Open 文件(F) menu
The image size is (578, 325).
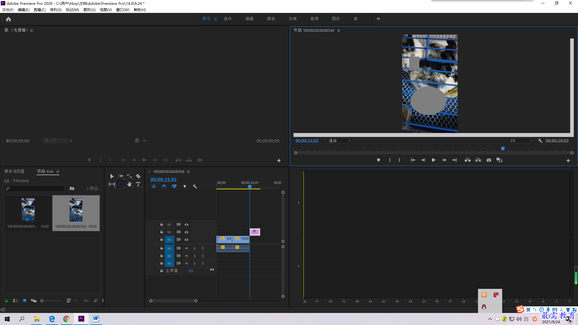point(8,10)
